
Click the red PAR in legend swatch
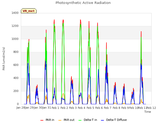pos(42,120)
